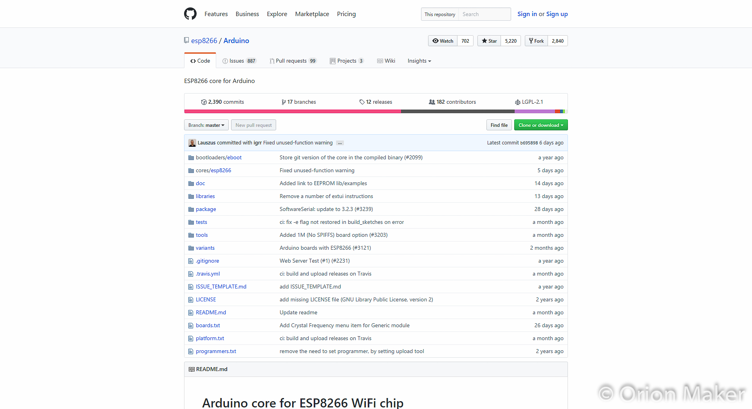Open the Arduino repository name link
The image size is (752, 409).
pos(236,41)
